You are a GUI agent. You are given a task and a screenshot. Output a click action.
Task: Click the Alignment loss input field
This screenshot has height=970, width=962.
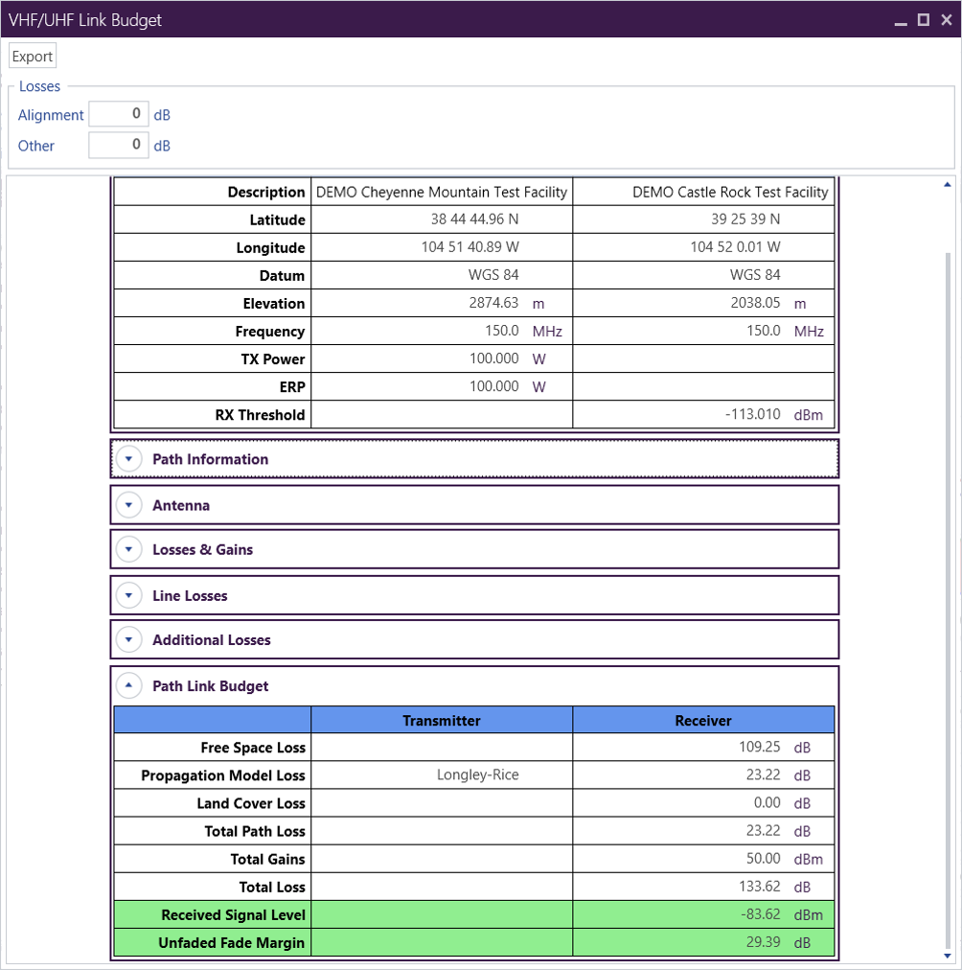coord(118,114)
